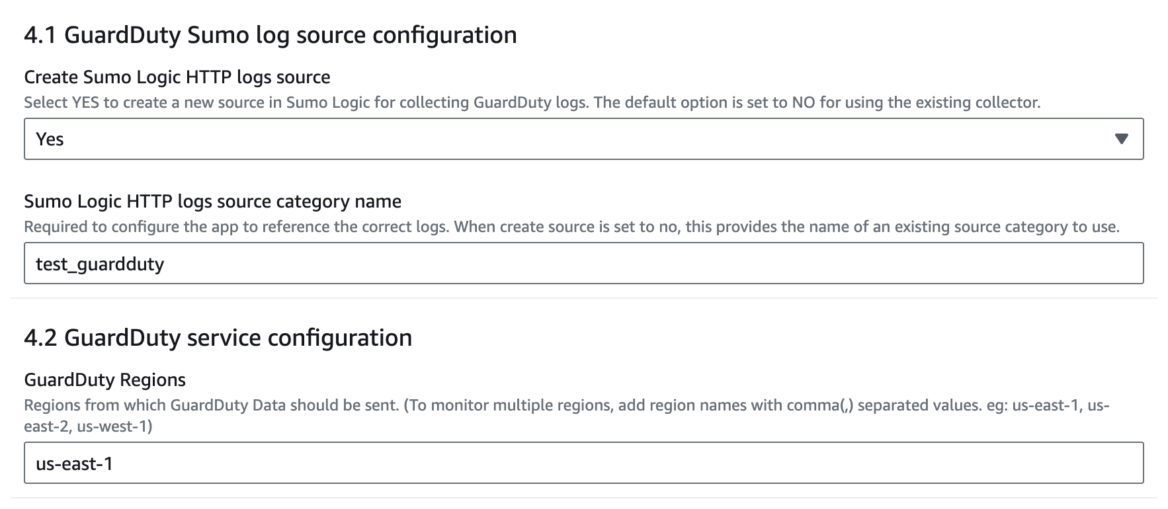
Task: Click the '4.1 GuardDuty Sumo log source configuration' heading
Action: click(270, 35)
